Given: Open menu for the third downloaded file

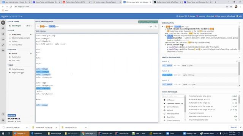Looking at the screenshot, I should 86,128.
